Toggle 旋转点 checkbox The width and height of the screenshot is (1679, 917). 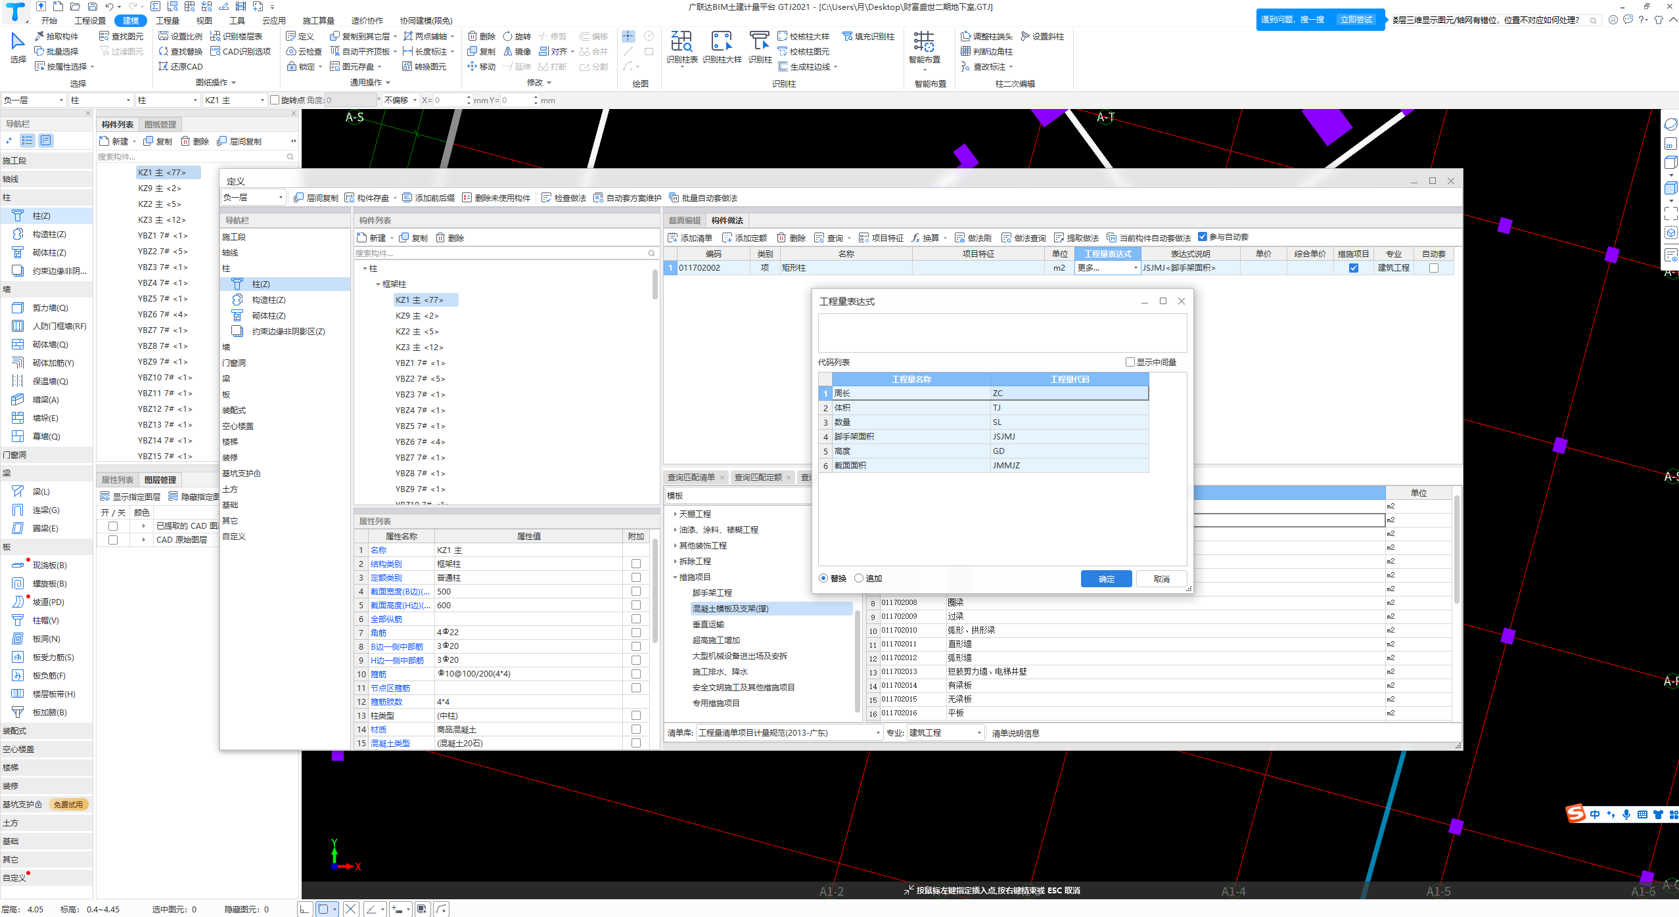(275, 100)
